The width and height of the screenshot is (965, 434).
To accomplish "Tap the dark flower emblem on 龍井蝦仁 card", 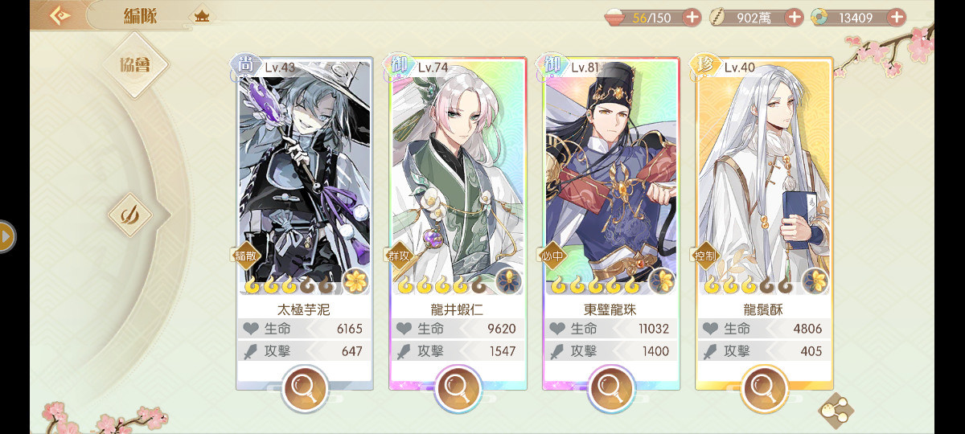I will 507,281.
